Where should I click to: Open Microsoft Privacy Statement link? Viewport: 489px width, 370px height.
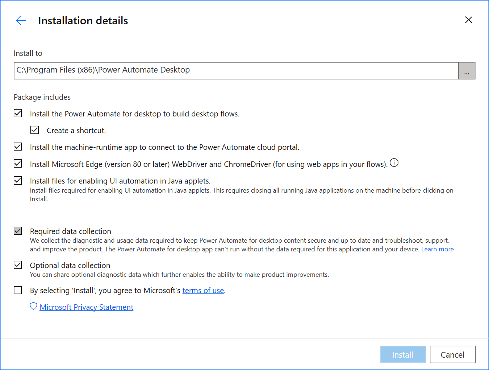87,307
